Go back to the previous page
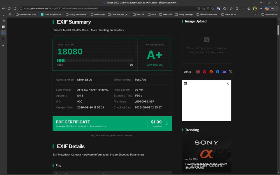The image size is (280, 175). pyautogui.click(x=3, y=8)
